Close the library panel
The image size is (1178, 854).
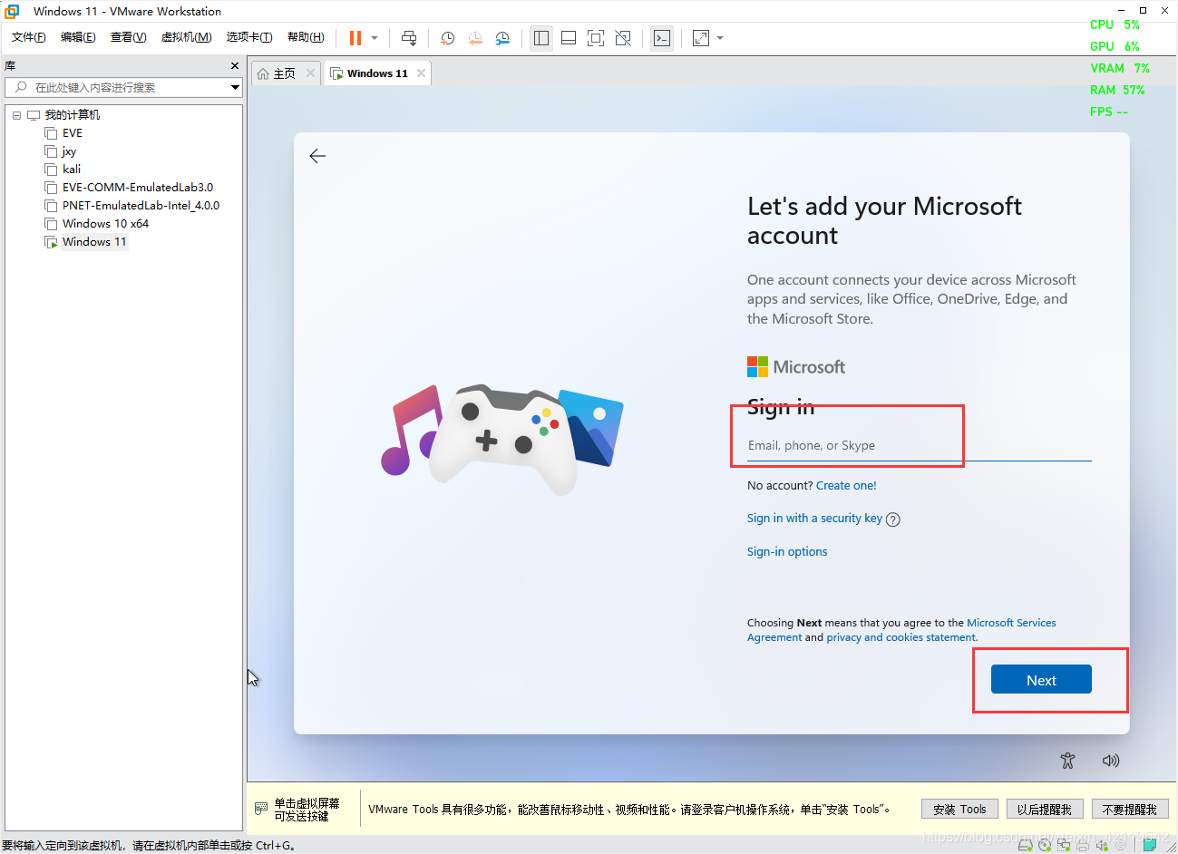(x=235, y=66)
